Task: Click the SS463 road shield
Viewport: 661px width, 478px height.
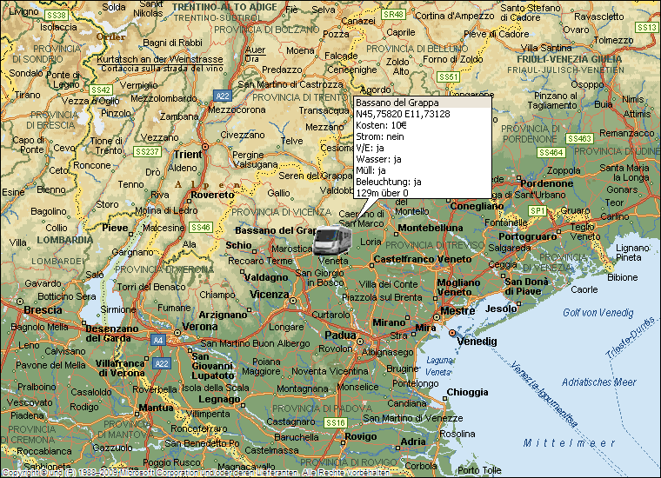Action: coord(580,138)
